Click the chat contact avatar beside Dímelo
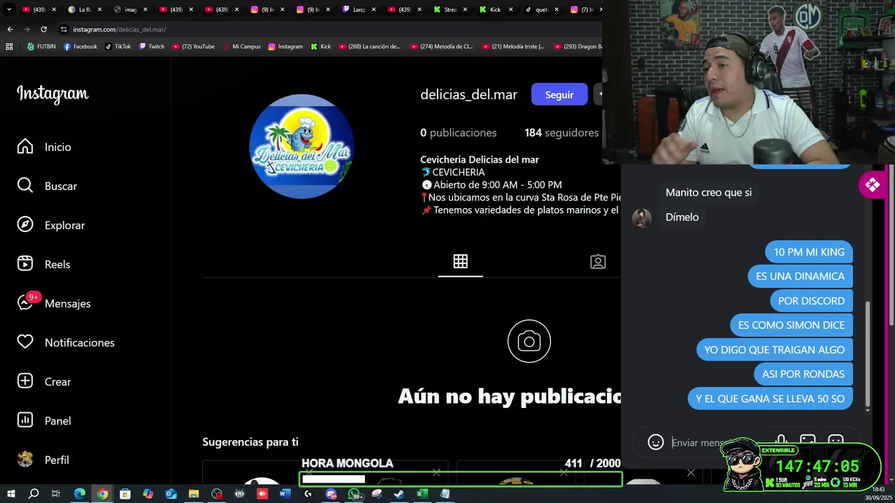Image resolution: width=895 pixels, height=503 pixels. point(642,217)
